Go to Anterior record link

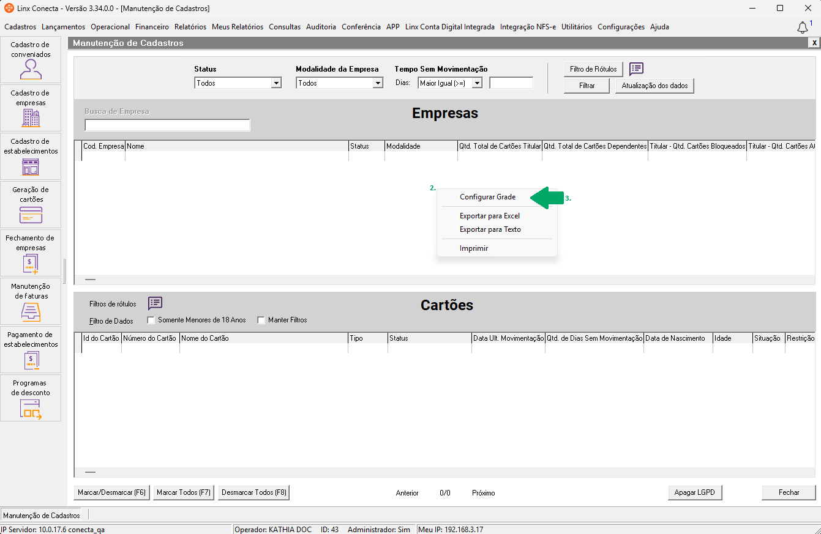click(x=407, y=493)
